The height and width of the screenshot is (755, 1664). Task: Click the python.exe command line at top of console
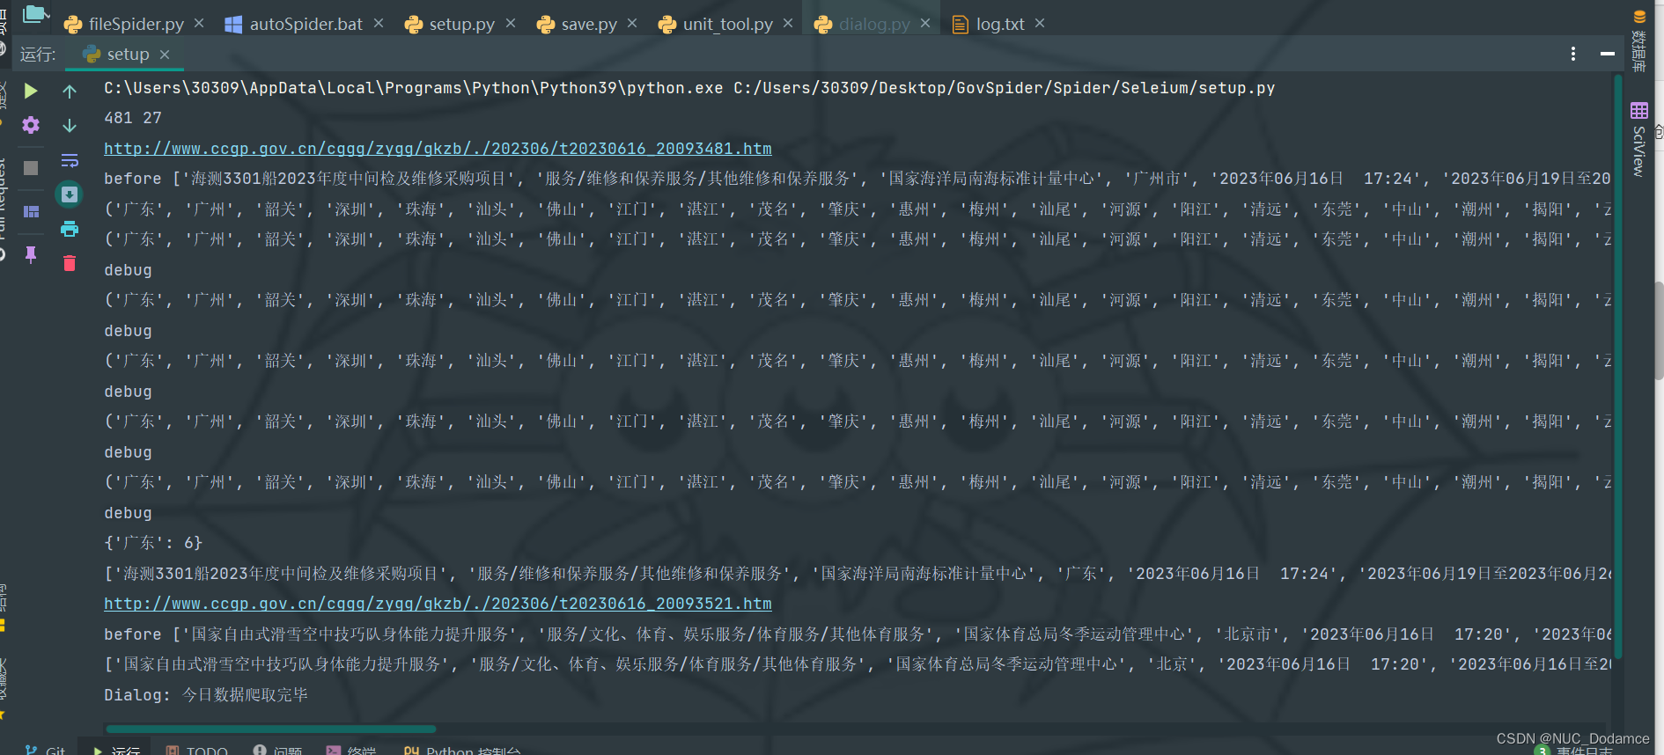689,88
